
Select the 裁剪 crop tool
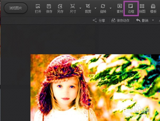point(88,9)
